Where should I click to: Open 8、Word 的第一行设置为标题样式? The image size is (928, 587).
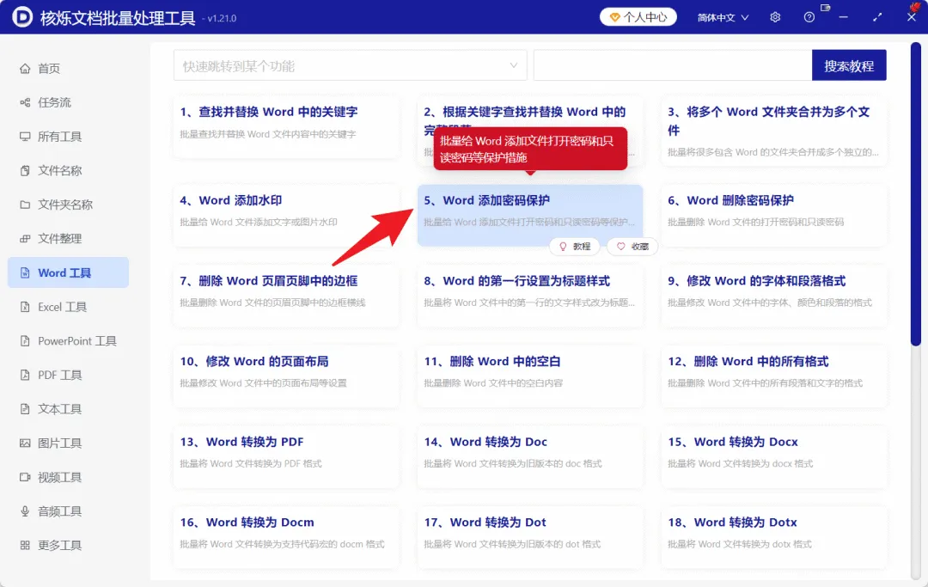530,296
